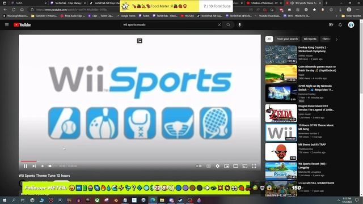This screenshot has width=363, height=204.
Task: Switch to miniplayer mode
Action: coord(227,166)
